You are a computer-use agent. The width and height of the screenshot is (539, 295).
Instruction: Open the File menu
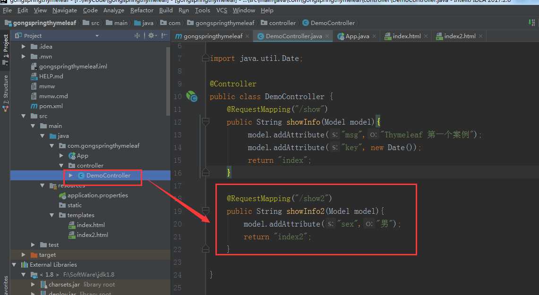(7, 10)
